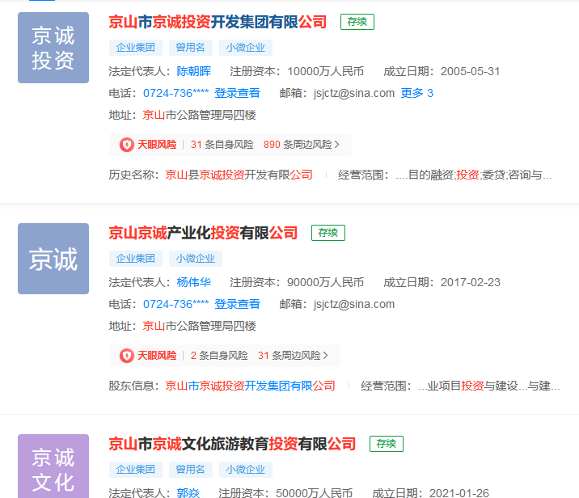Click address 京山市公路管理局四楼 of 京诚投资开发集团

coord(200,115)
